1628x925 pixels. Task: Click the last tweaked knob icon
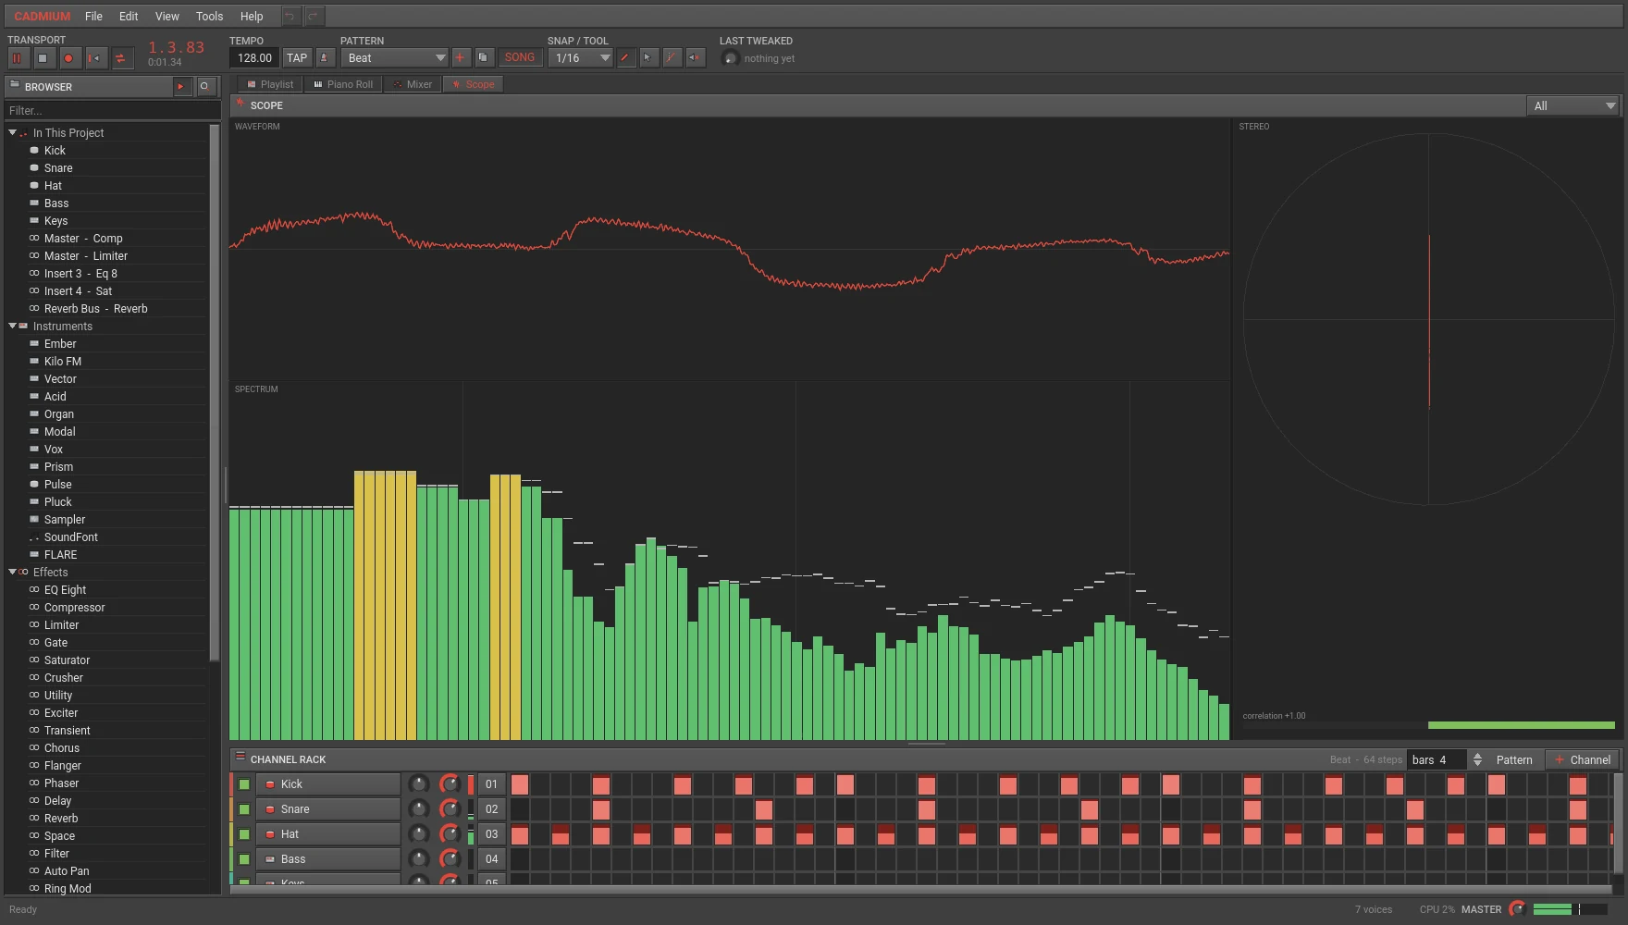pyautogui.click(x=730, y=58)
